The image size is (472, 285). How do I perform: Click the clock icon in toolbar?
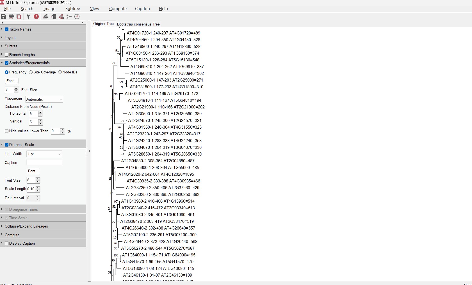click(77, 17)
